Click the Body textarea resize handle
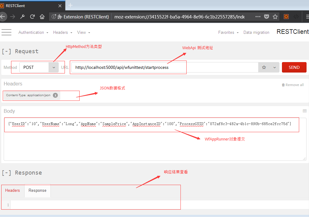The width and height of the screenshot is (309, 217). point(304,159)
